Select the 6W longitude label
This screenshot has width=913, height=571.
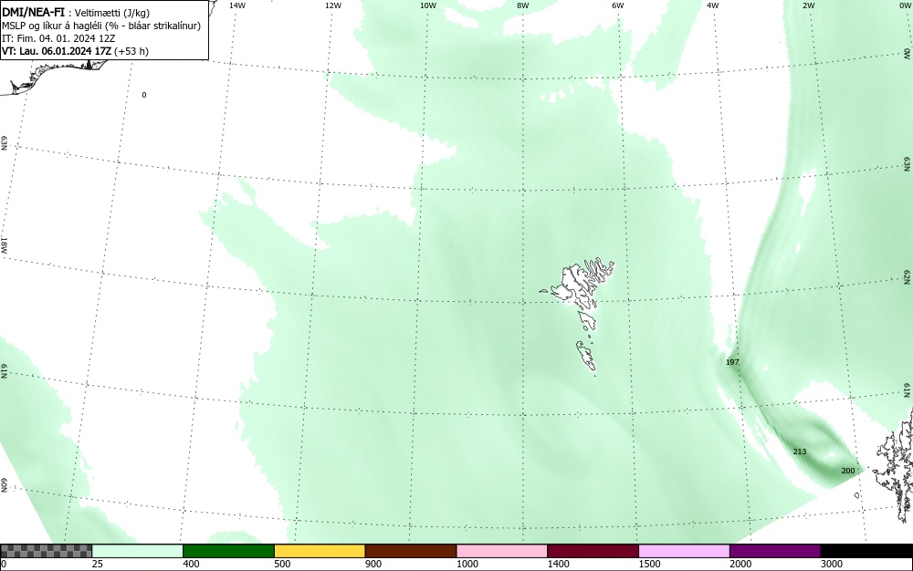click(x=618, y=5)
